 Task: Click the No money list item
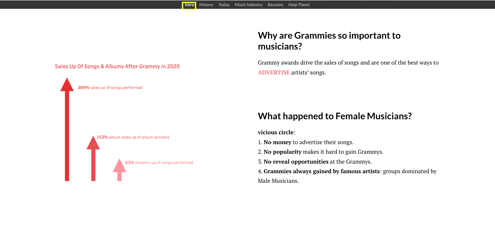306,142
